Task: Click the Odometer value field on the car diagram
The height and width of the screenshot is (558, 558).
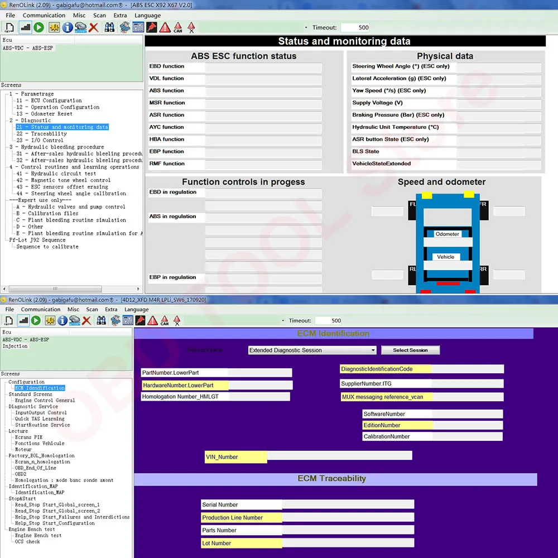Action: point(448,242)
